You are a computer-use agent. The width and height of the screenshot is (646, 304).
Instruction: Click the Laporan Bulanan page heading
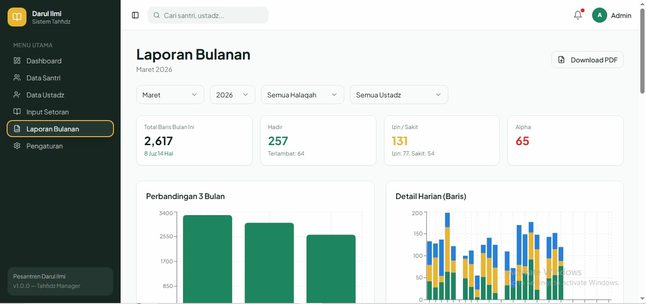point(193,54)
